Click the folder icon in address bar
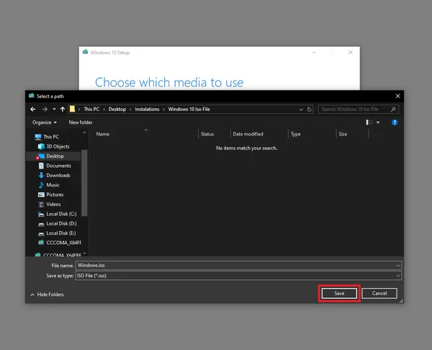This screenshot has height=350, width=432. click(x=72, y=109)
